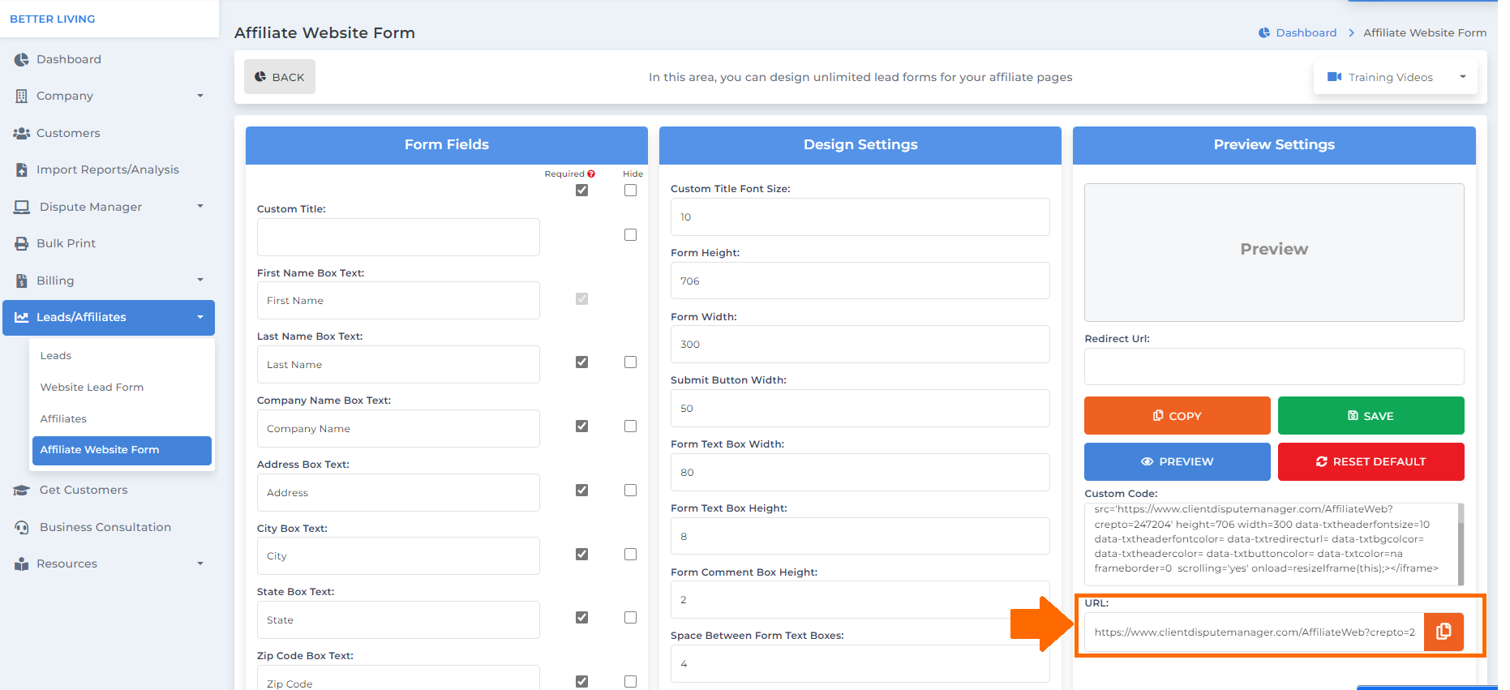Screen dimensions: 1510x690
Task: Click the BETTER LIVING brand link
Action: tap(53, 19)
